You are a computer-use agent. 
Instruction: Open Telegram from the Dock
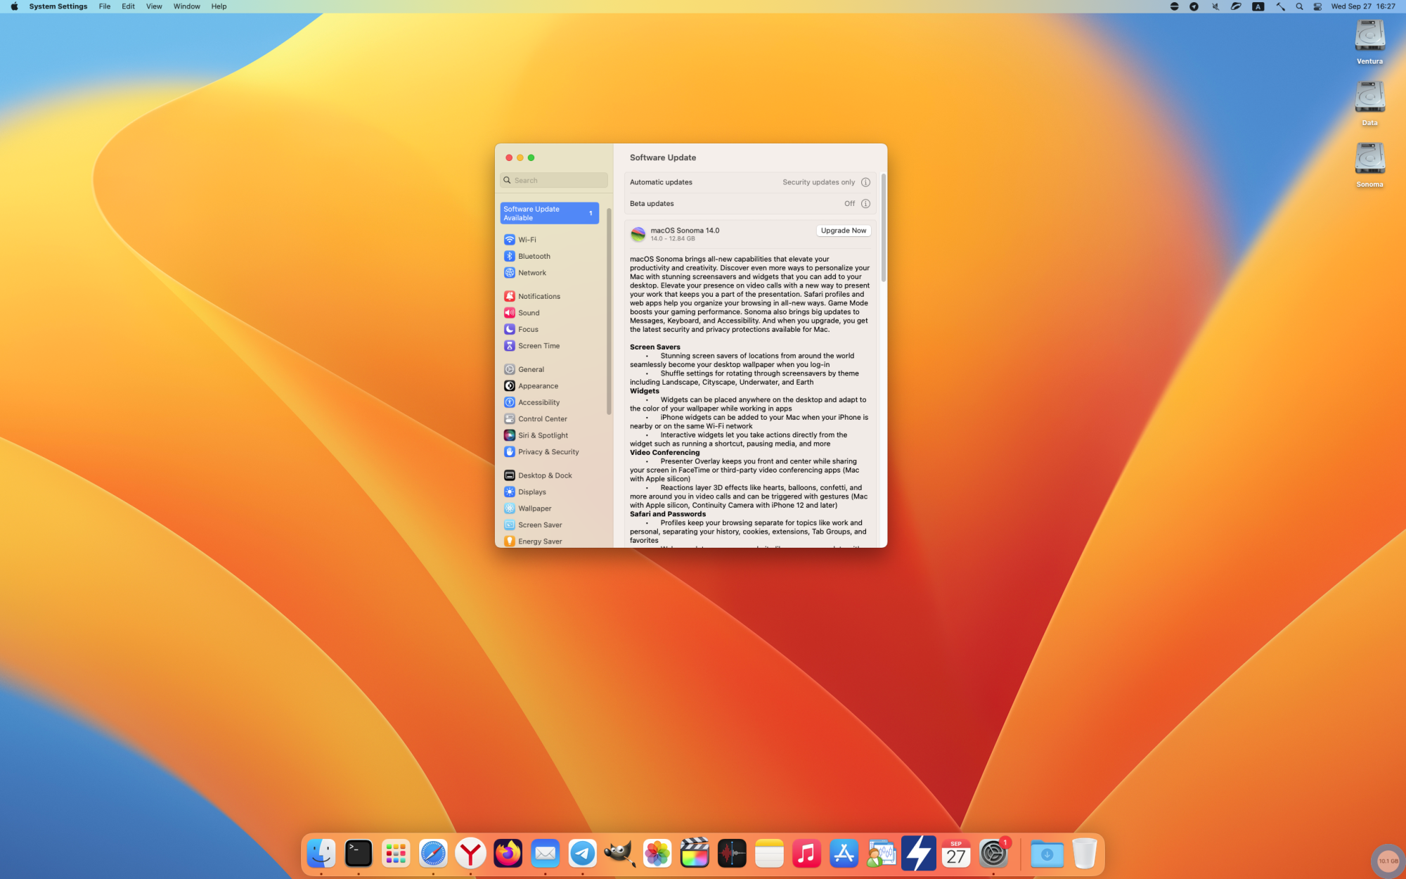tap(582, 854)
